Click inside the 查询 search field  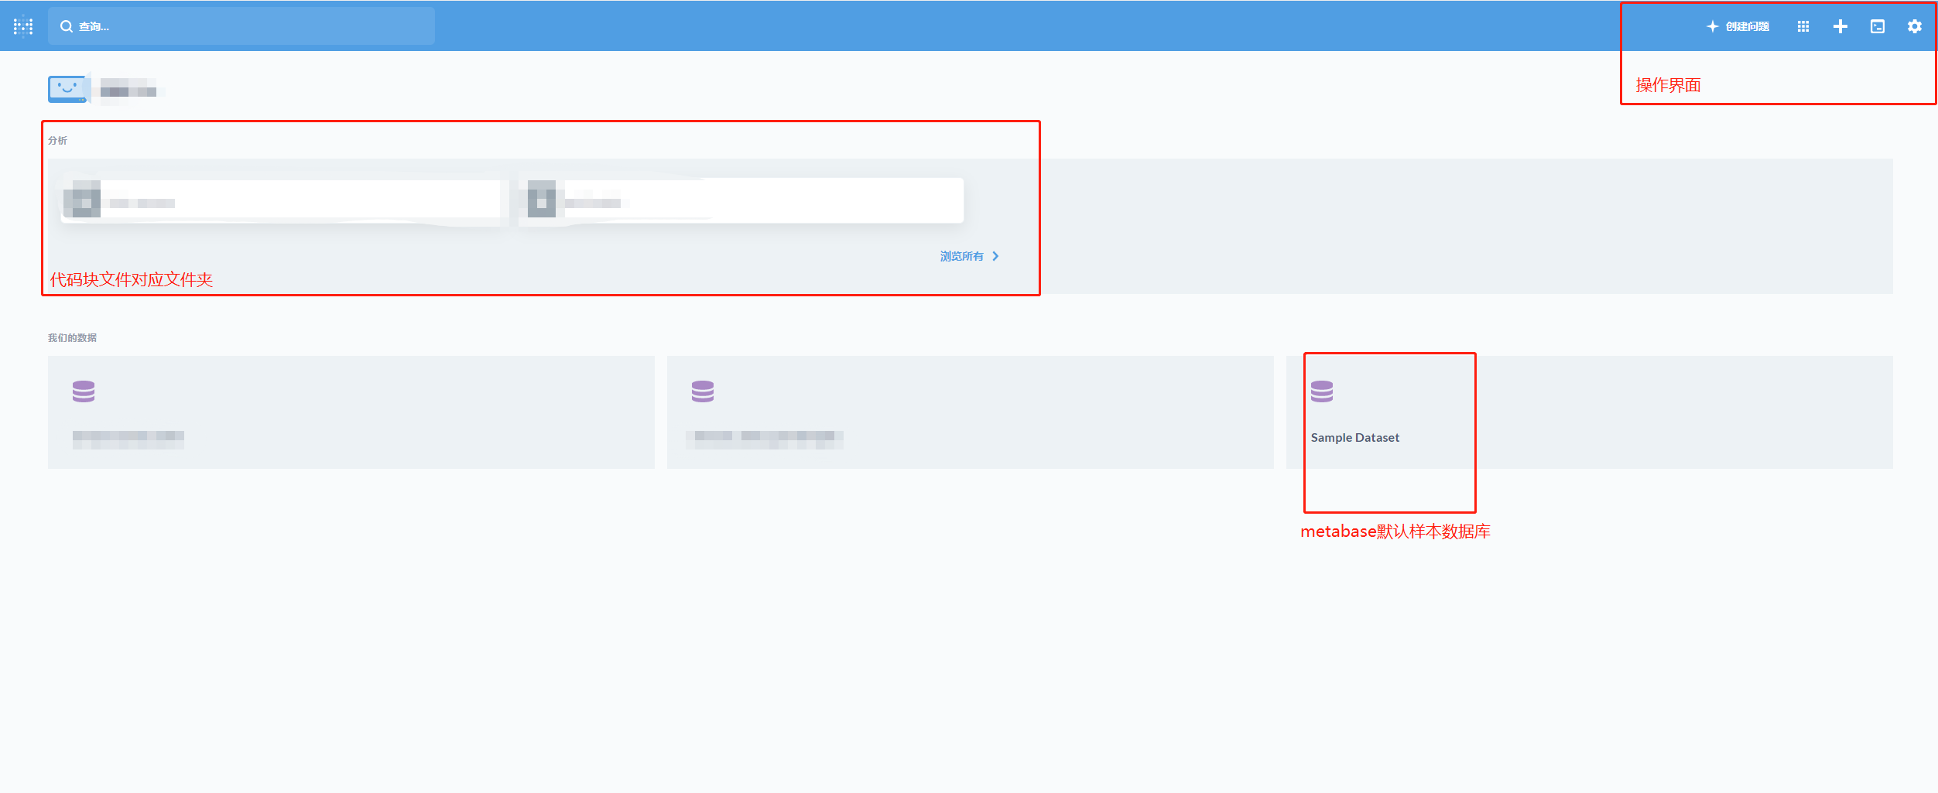tap(241, 26)
